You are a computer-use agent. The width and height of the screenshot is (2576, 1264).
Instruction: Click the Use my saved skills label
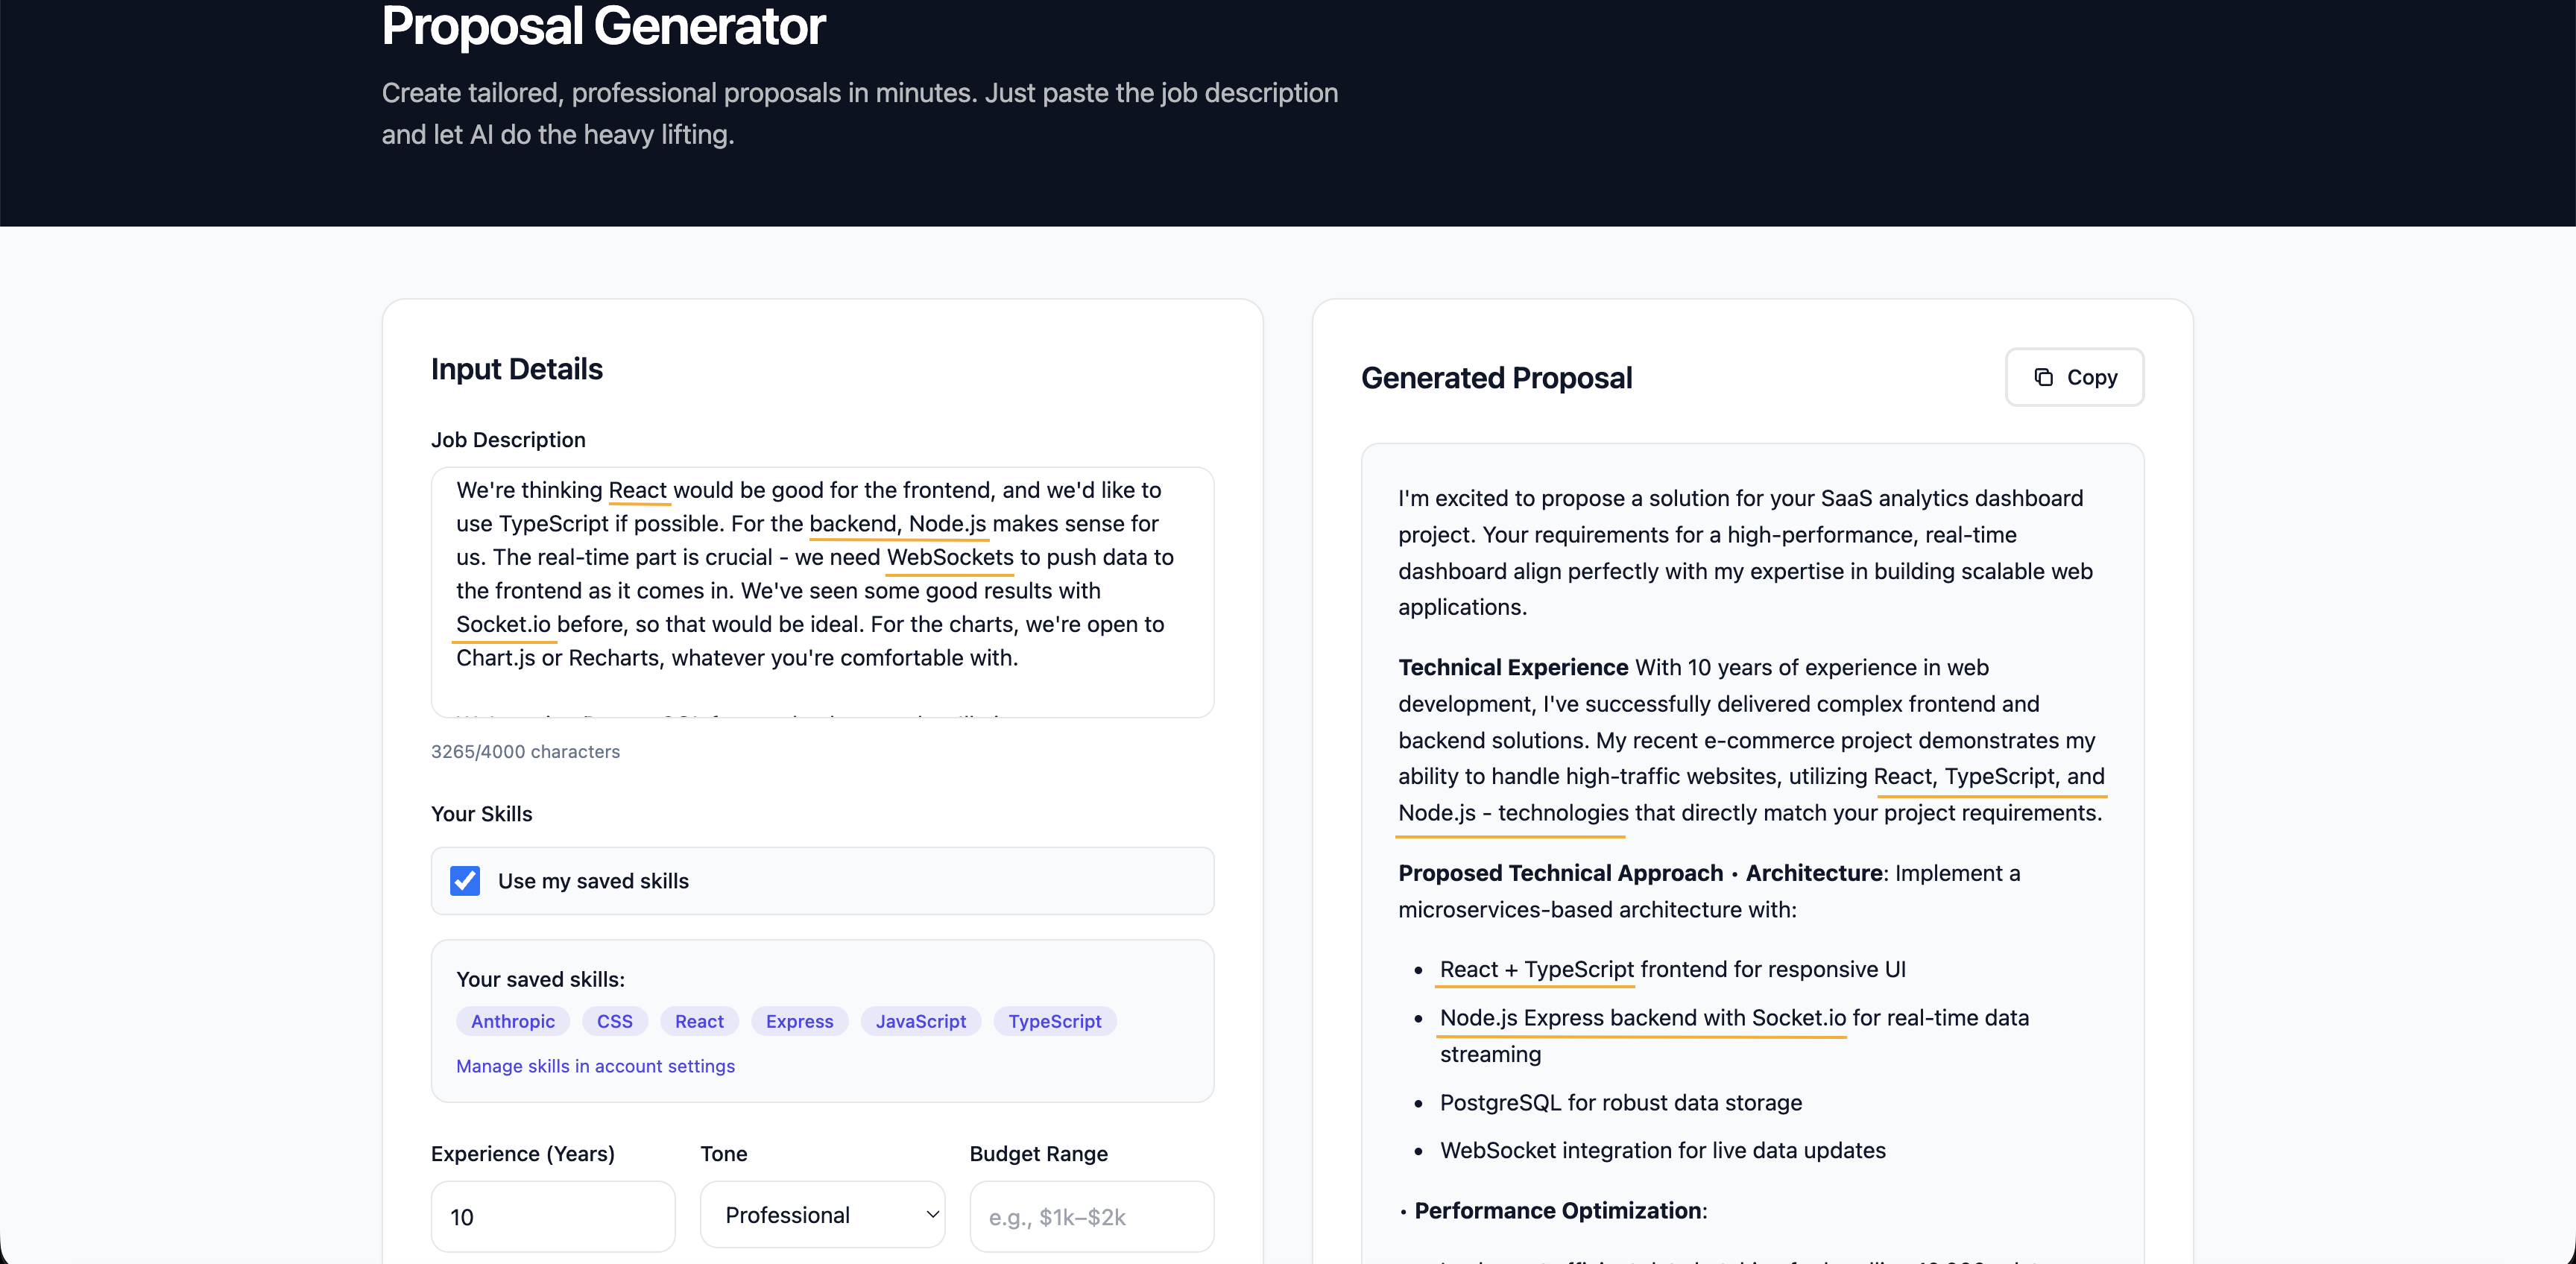point(593,881)
